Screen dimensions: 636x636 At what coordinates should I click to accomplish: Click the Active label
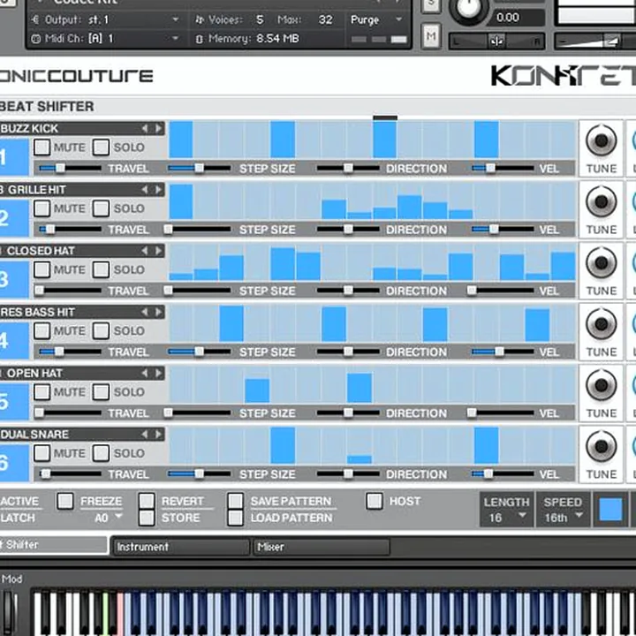19,502
